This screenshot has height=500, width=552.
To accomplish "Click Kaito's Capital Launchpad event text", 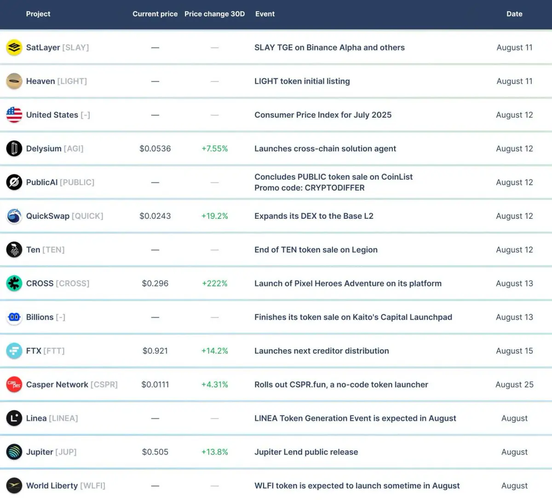I will [x=353, y=317].
